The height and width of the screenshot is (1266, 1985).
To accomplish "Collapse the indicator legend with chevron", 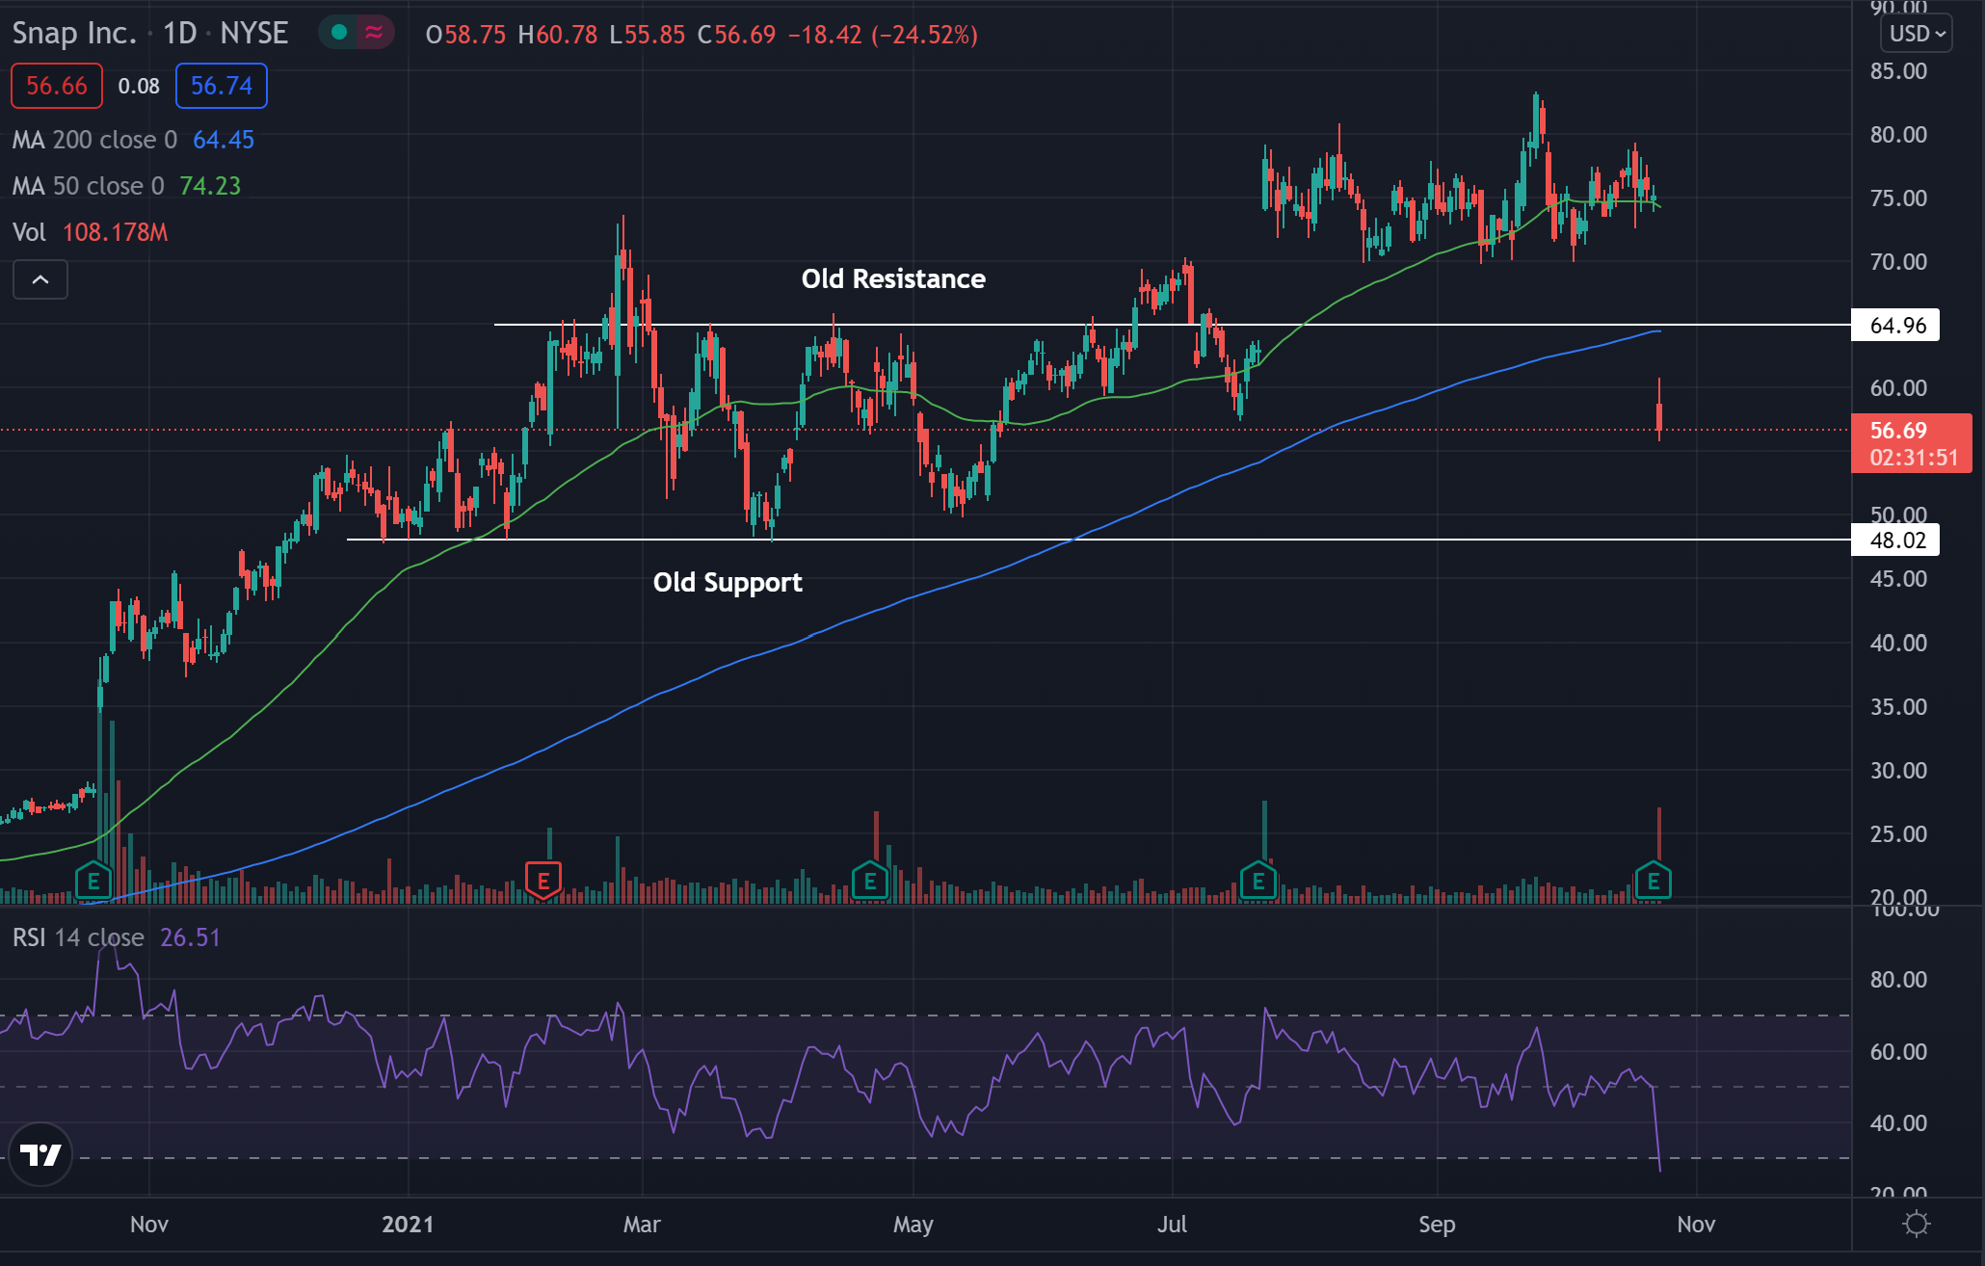I will (40, 279).
